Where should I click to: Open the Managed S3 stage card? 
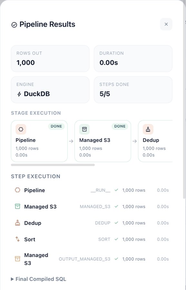pos(103,141)
